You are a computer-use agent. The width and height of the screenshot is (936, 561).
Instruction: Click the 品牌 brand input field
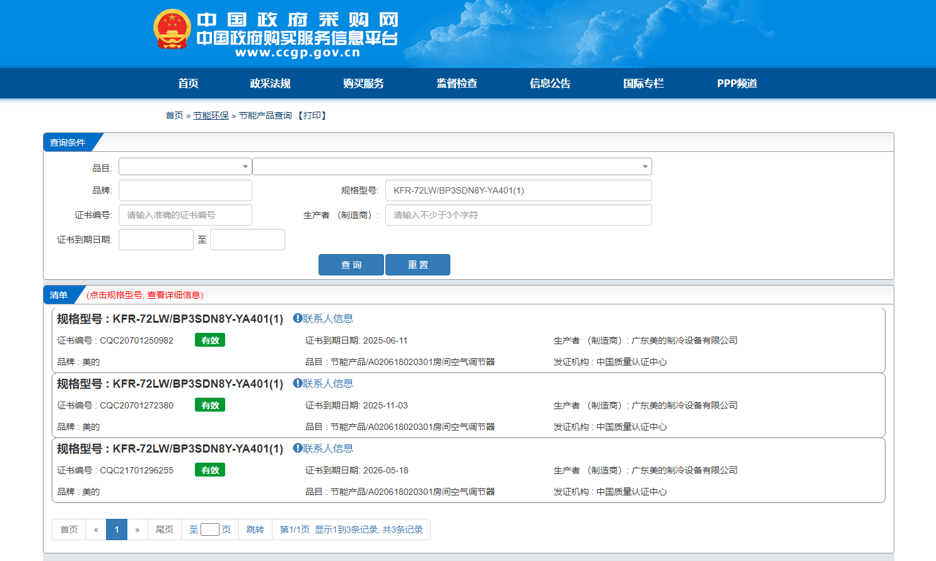[x=185, y=190]
